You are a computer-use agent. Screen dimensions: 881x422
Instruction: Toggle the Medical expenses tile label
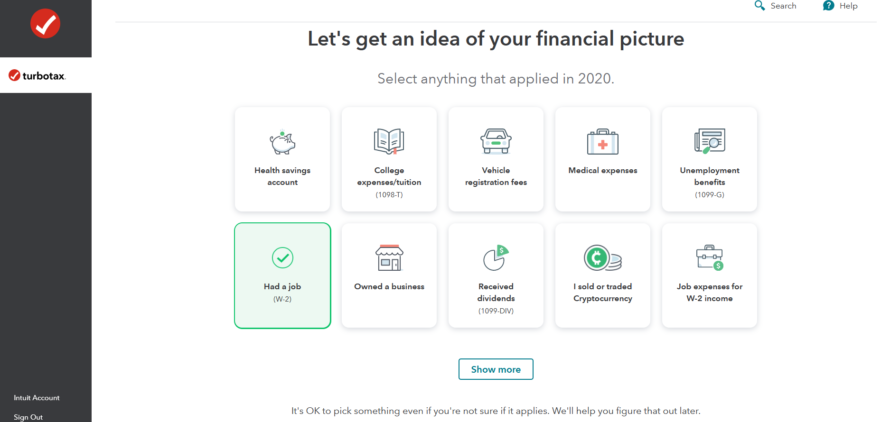point(603,171)
